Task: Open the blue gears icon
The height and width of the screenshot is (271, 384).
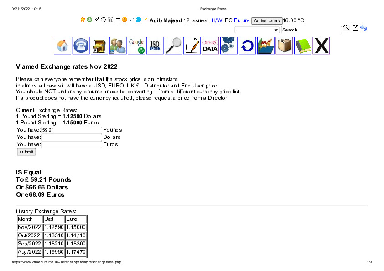Action: [229, 46]
